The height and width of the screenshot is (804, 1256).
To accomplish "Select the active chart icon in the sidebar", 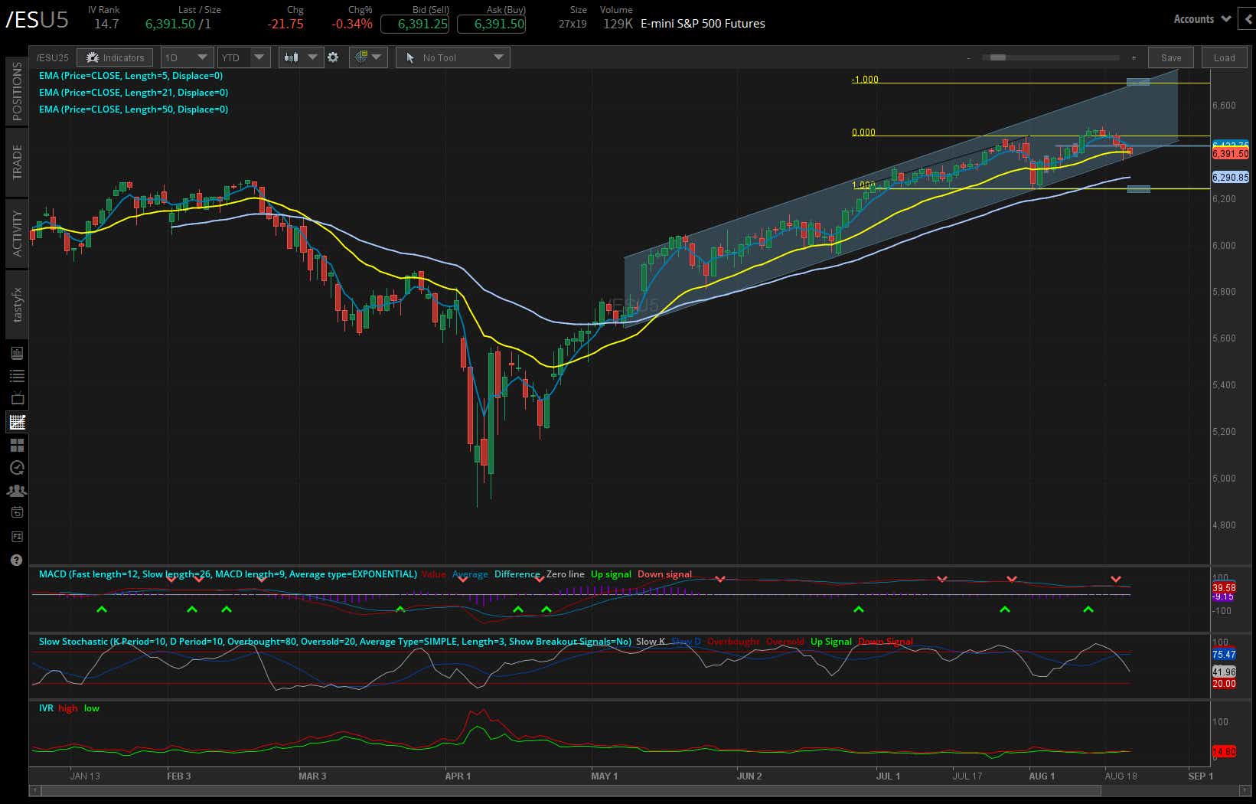I will click(17, 422).
